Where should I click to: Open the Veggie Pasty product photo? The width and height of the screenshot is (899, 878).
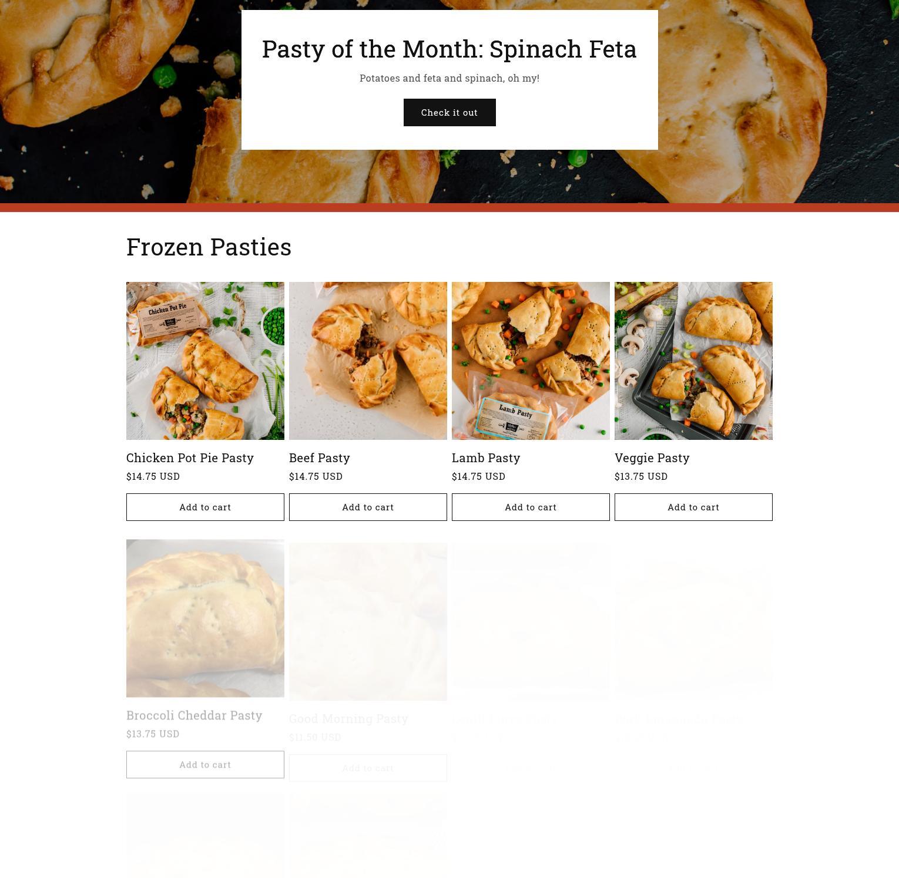pos(693,361)
